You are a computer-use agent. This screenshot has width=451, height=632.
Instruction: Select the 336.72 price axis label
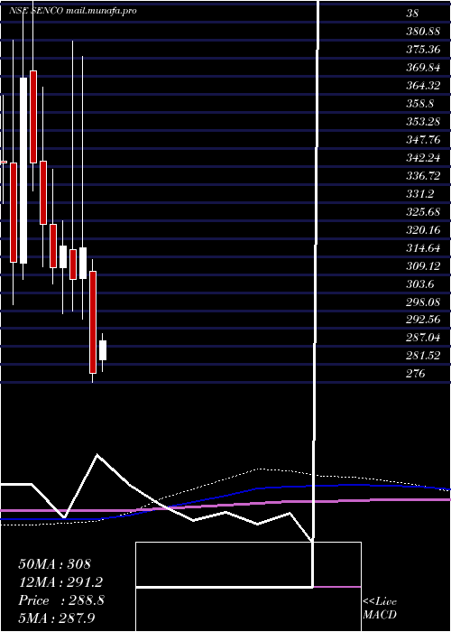(x=424, y=176)
